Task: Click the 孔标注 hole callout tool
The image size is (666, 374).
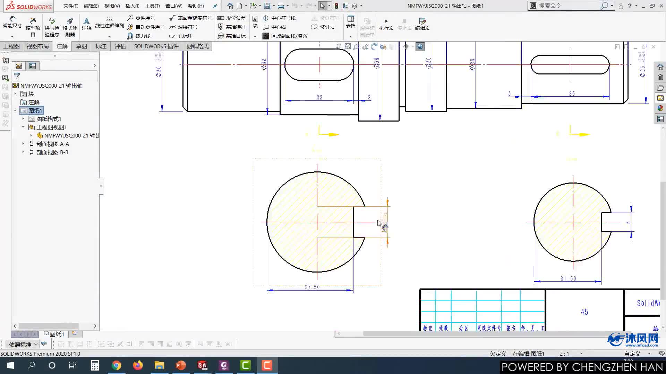Action: [x=181, y=36]
